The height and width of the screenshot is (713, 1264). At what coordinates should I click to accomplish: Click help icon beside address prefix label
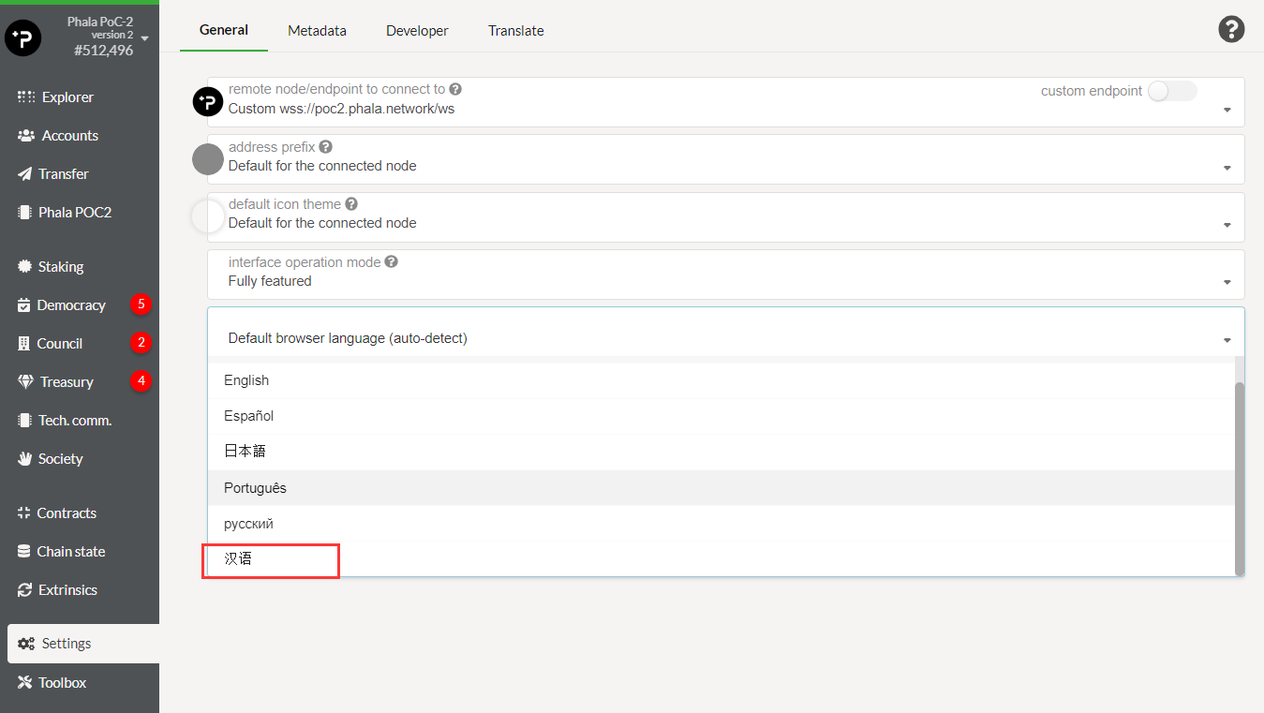325,147
